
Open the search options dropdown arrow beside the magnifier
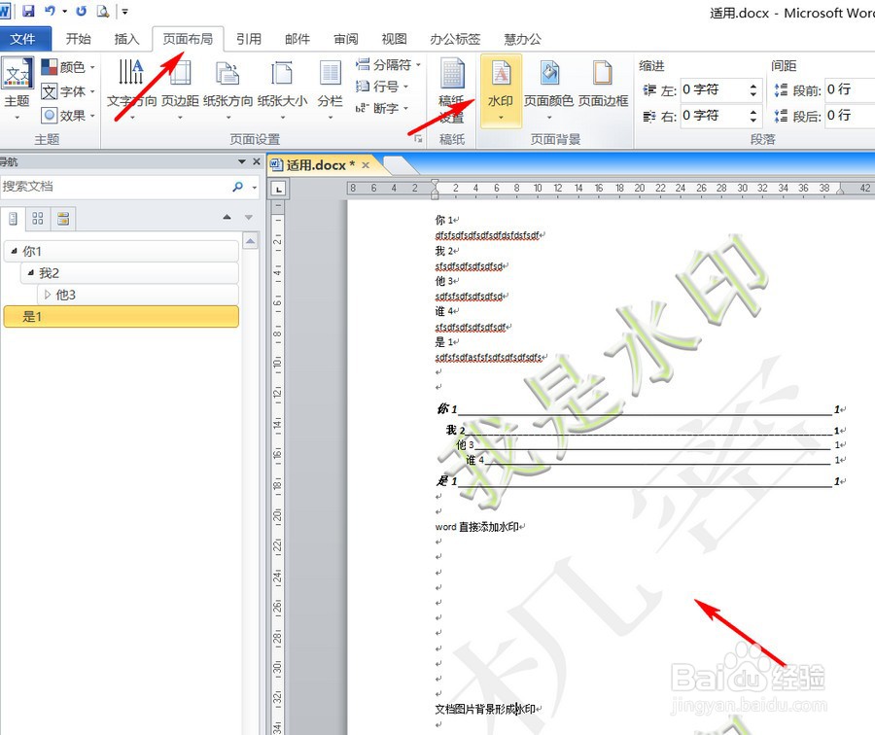[255, 187]
